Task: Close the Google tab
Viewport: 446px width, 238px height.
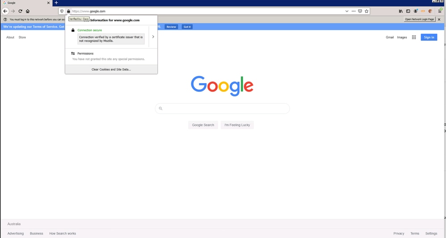Action: pos(48,3)
